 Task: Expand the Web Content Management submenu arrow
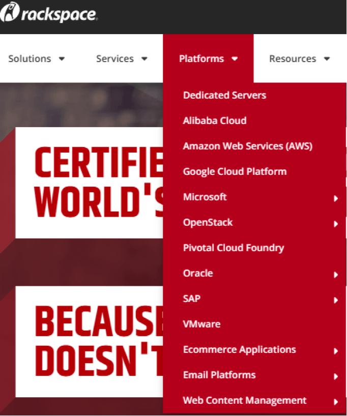coord(336,402)
